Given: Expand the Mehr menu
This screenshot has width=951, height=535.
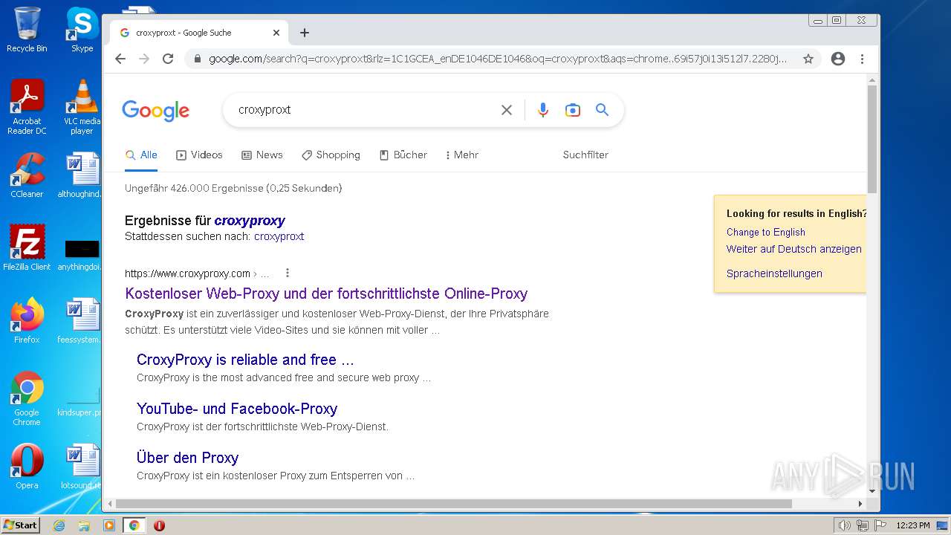Looking at the screenshot, I should coord(461,155).
